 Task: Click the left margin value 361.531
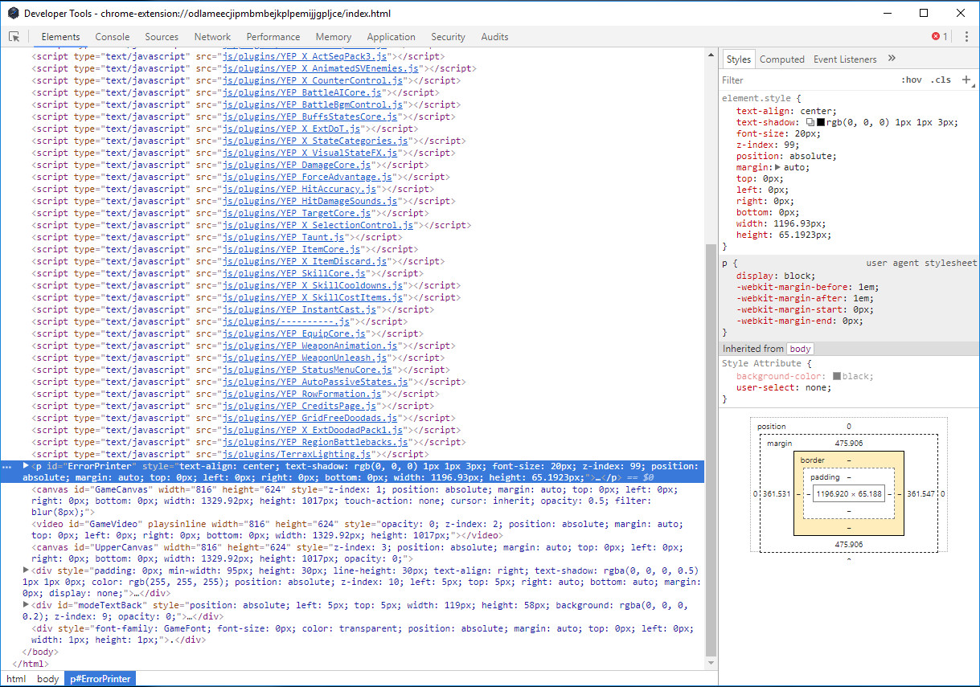pyautogui.click(x=776, y=494)
